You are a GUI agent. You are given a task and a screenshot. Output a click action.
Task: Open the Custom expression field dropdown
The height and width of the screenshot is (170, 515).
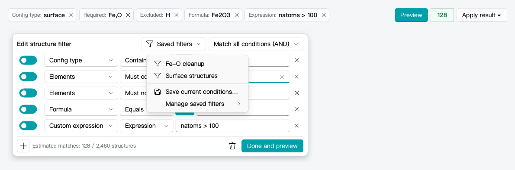81,126
